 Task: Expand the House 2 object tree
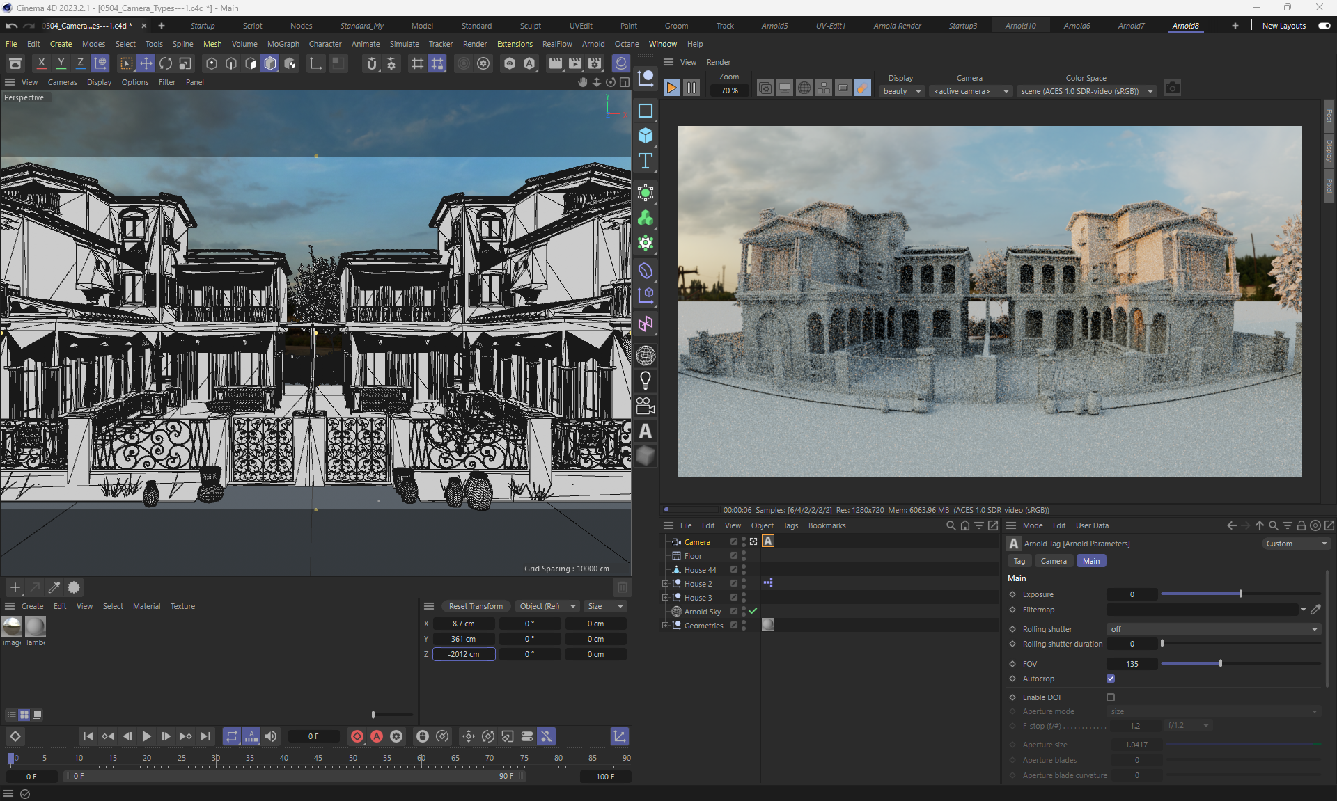(x=665, y=584)
